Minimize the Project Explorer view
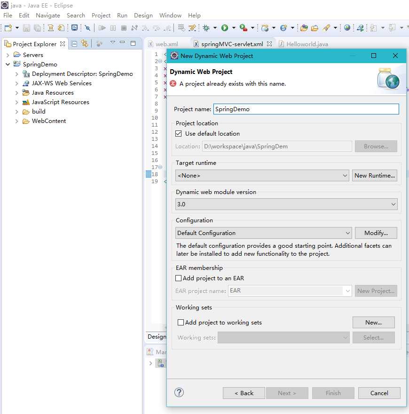The height and width of the screenshot is (414, 409). 122,42
